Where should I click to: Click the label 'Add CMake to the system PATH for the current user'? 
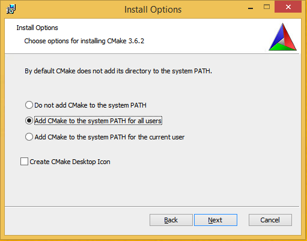(109, 137)
